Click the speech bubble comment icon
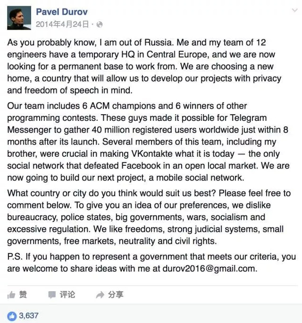302x323 pixels. 52,295
